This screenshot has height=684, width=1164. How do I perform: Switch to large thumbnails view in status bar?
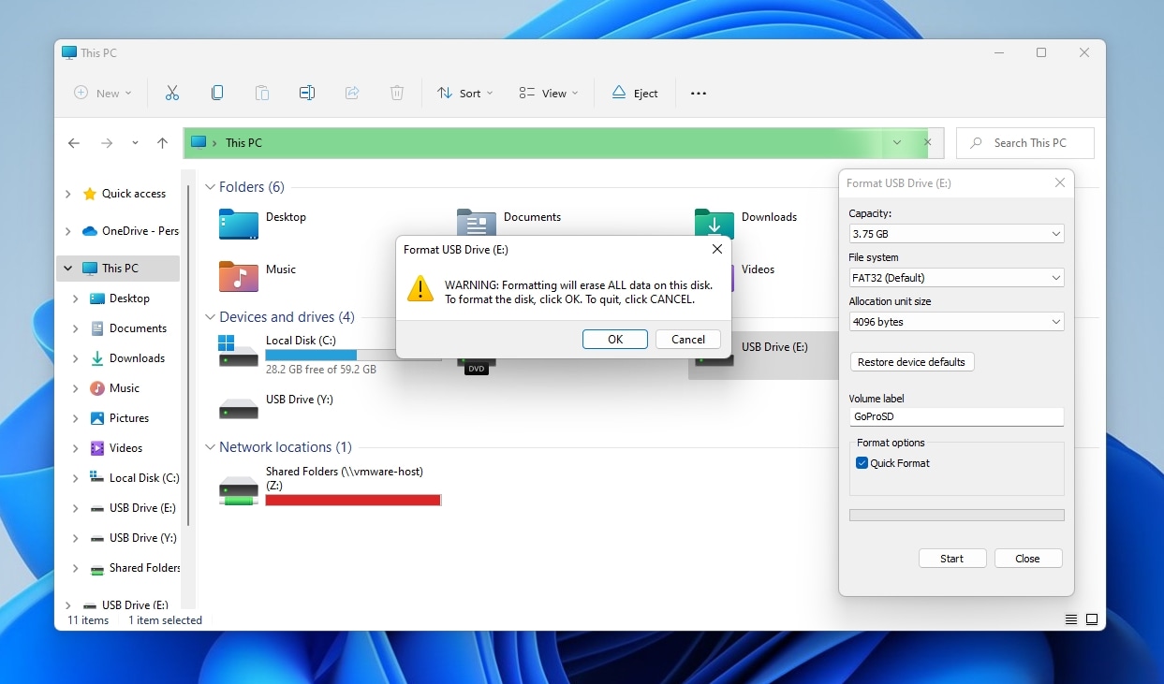coord(1092,619)
